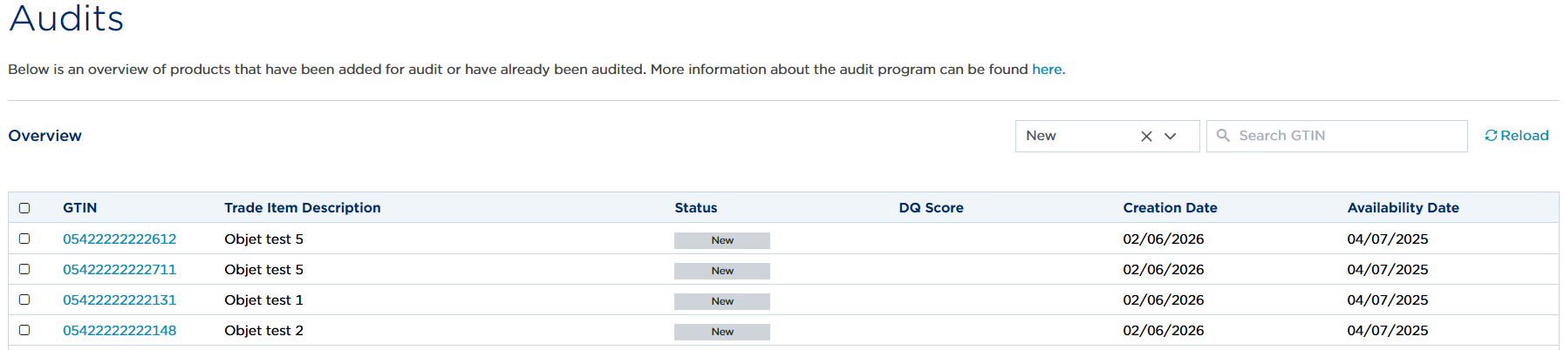Expand the status filter dropdown arrow
This screenshot has height=350, width=1564.
(x=1171, y=137)
